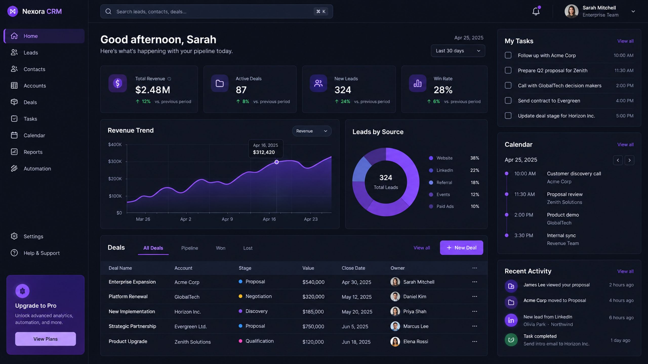The image size is (648, 364).
Task: Click the Total Revenue dollar icon
Action: (117, 83)
